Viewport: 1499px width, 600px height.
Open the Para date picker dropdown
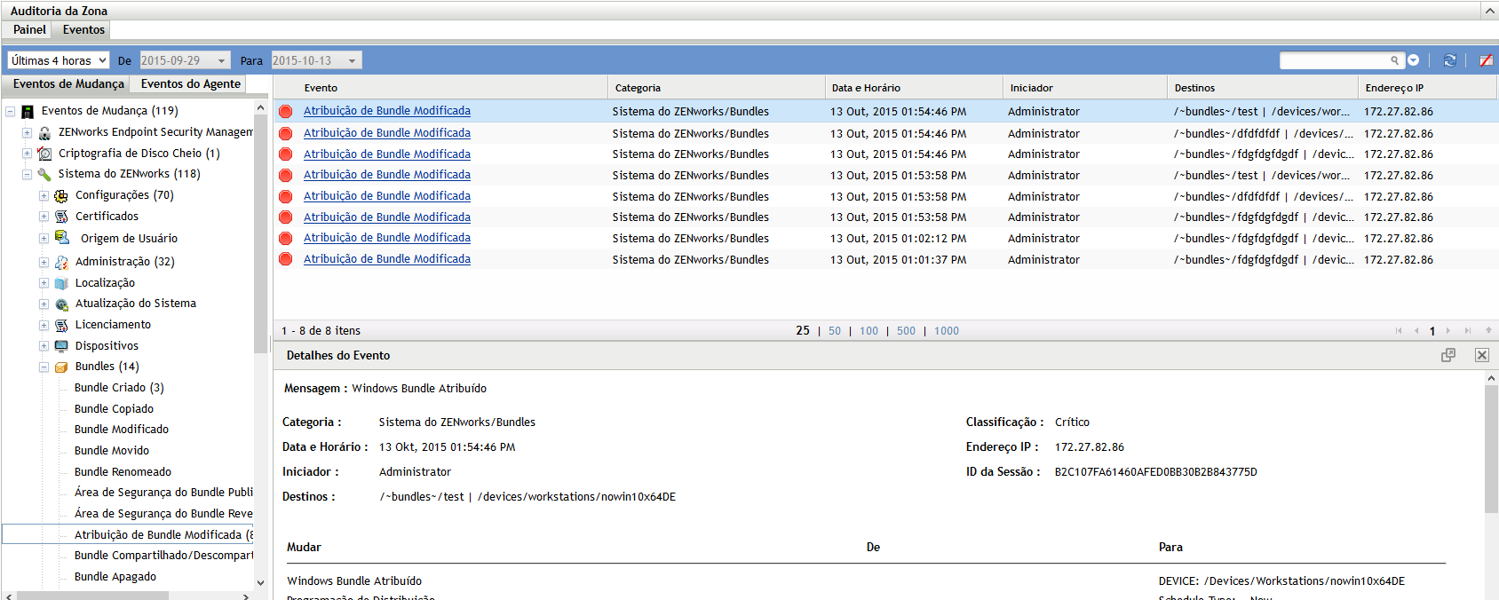353,60
